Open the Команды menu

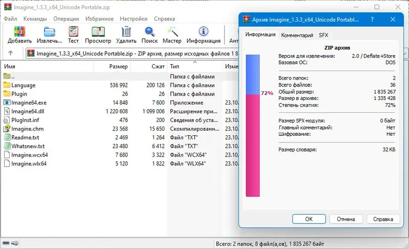click(35, 19)
